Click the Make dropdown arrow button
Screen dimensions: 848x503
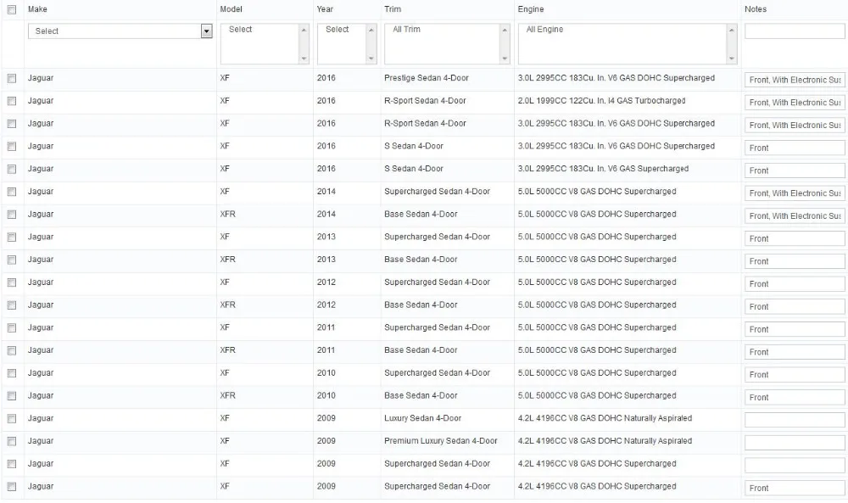(x=207, y=31)
